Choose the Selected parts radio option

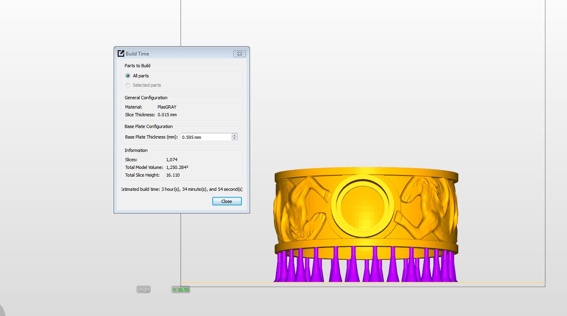(128, 85)
